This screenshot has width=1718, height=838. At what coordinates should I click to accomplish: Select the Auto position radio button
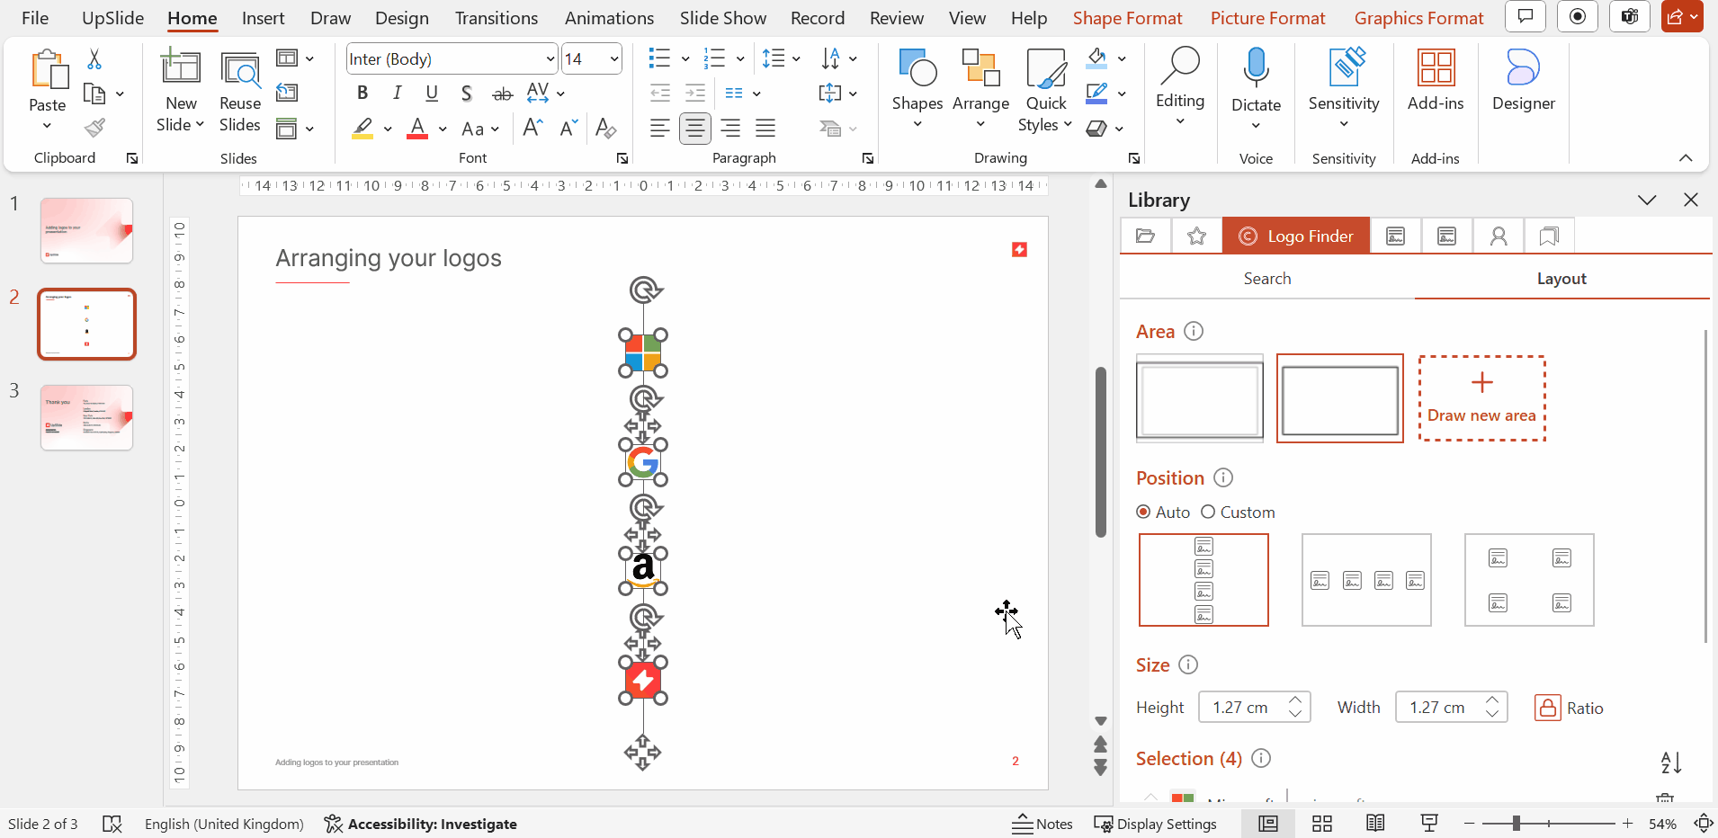click(x=1143, y=512)
